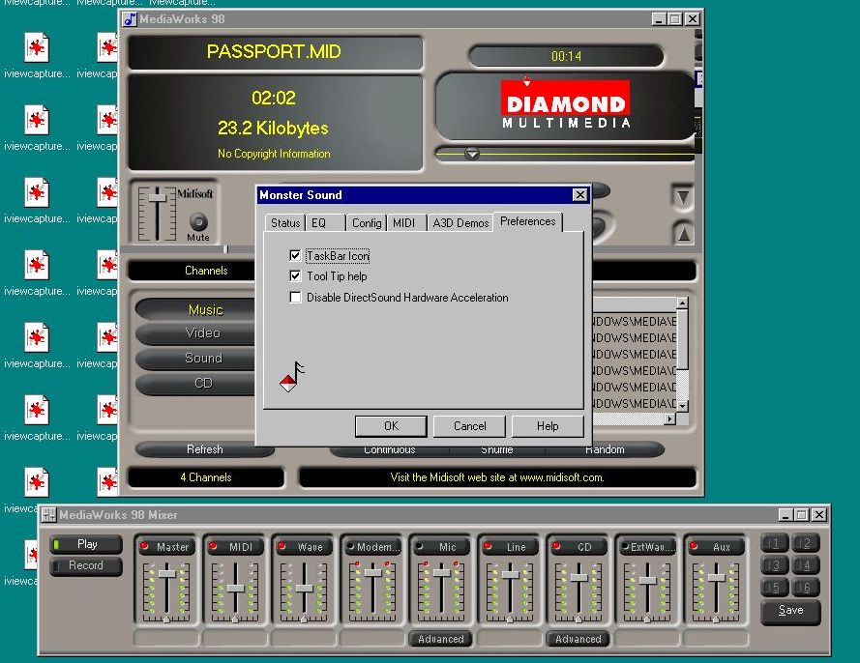
Task: Toggle the Modem channel indicator
Action: pos(351,546)
